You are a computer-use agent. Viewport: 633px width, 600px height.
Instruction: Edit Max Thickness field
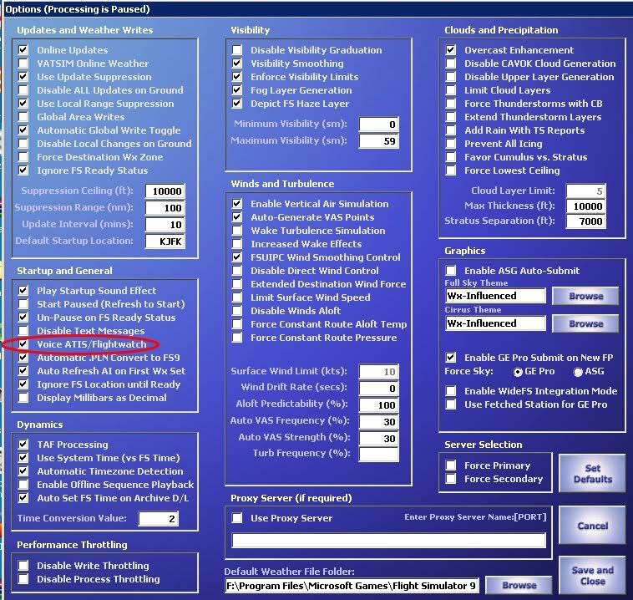[x=585, y=206]
